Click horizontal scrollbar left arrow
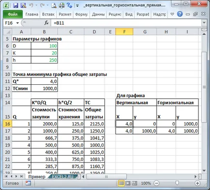This screenshot has width=210, height=190. [x=83, y=176]
